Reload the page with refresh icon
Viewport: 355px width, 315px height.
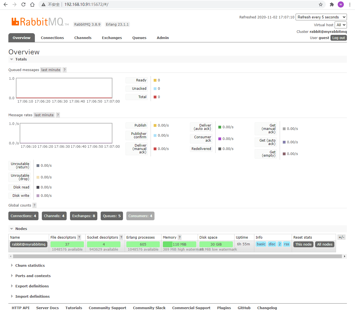coord(23,4)
